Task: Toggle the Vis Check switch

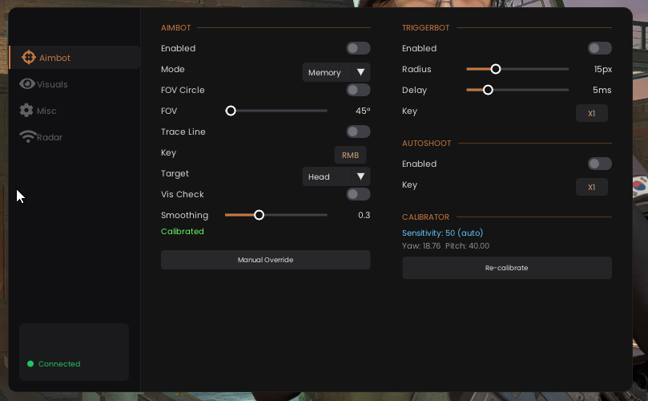Action: coord(358,194)
